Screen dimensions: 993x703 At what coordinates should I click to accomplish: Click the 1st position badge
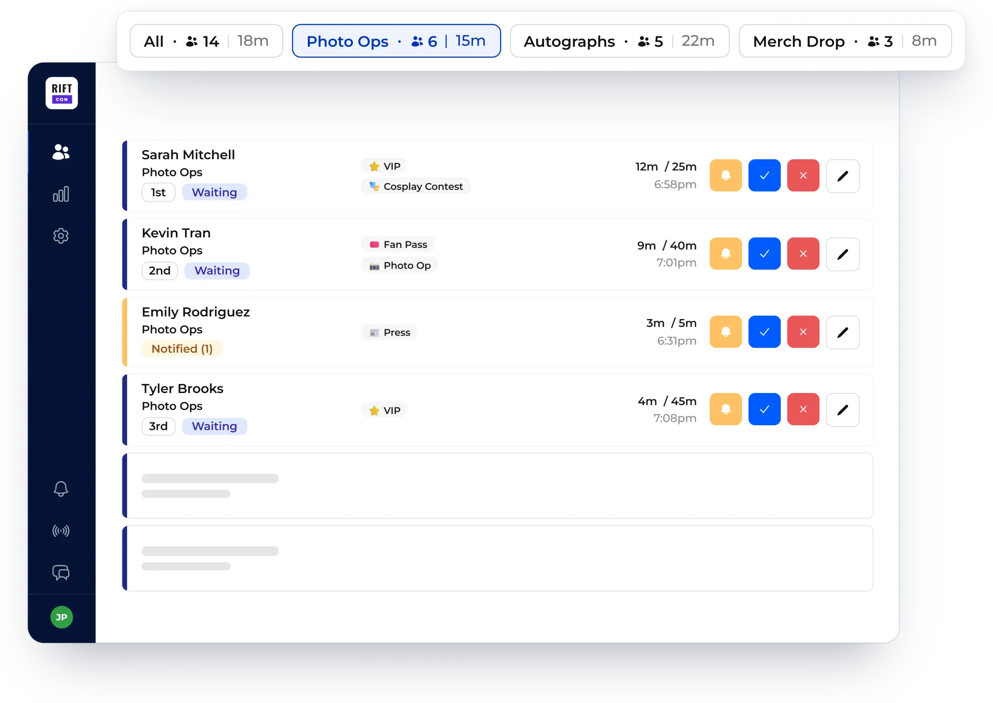pyautogui.click(x=158, y=192)
